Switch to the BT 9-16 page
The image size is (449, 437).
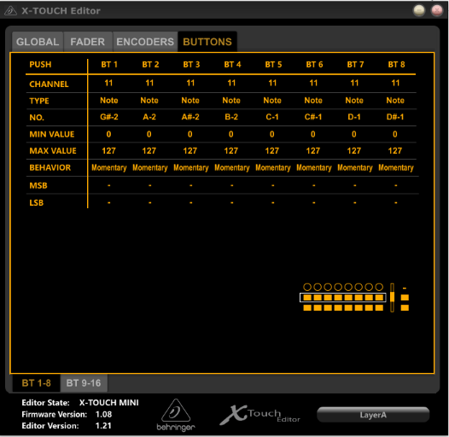(84, 383)
